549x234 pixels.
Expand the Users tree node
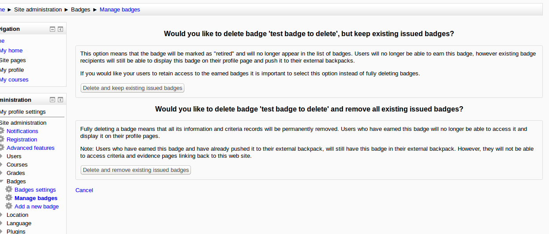[x=1, y=156]
